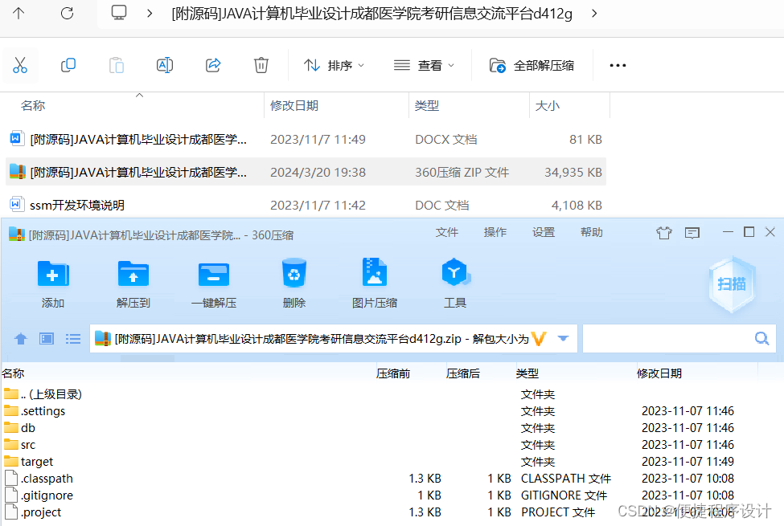Click the search field in 360压缩
The image size is (784, 526).
click(x=675, y=338)
